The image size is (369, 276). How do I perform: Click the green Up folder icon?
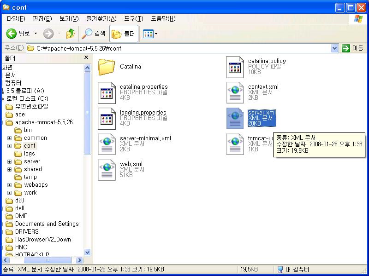(71, 34)
